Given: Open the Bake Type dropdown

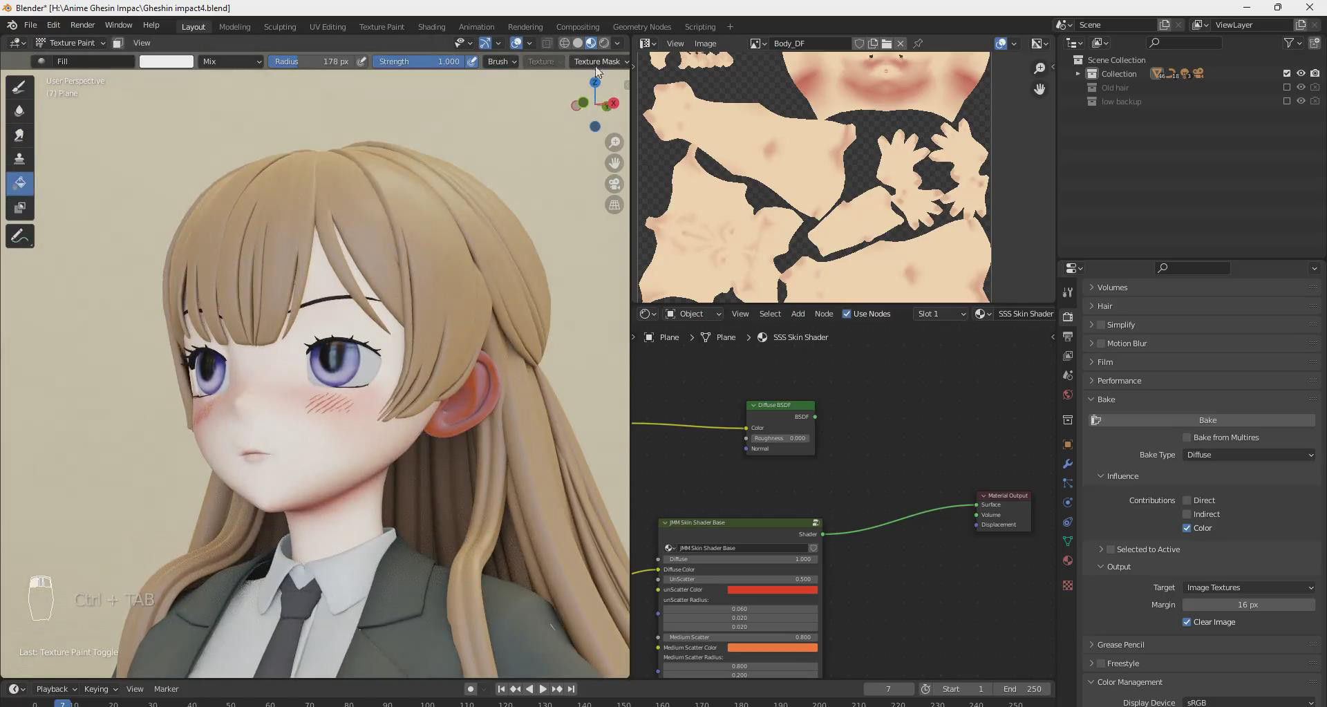Looking at the screenshot, I should (1249, 455).
